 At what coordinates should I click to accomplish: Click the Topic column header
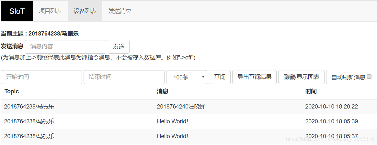pos(12,91)
